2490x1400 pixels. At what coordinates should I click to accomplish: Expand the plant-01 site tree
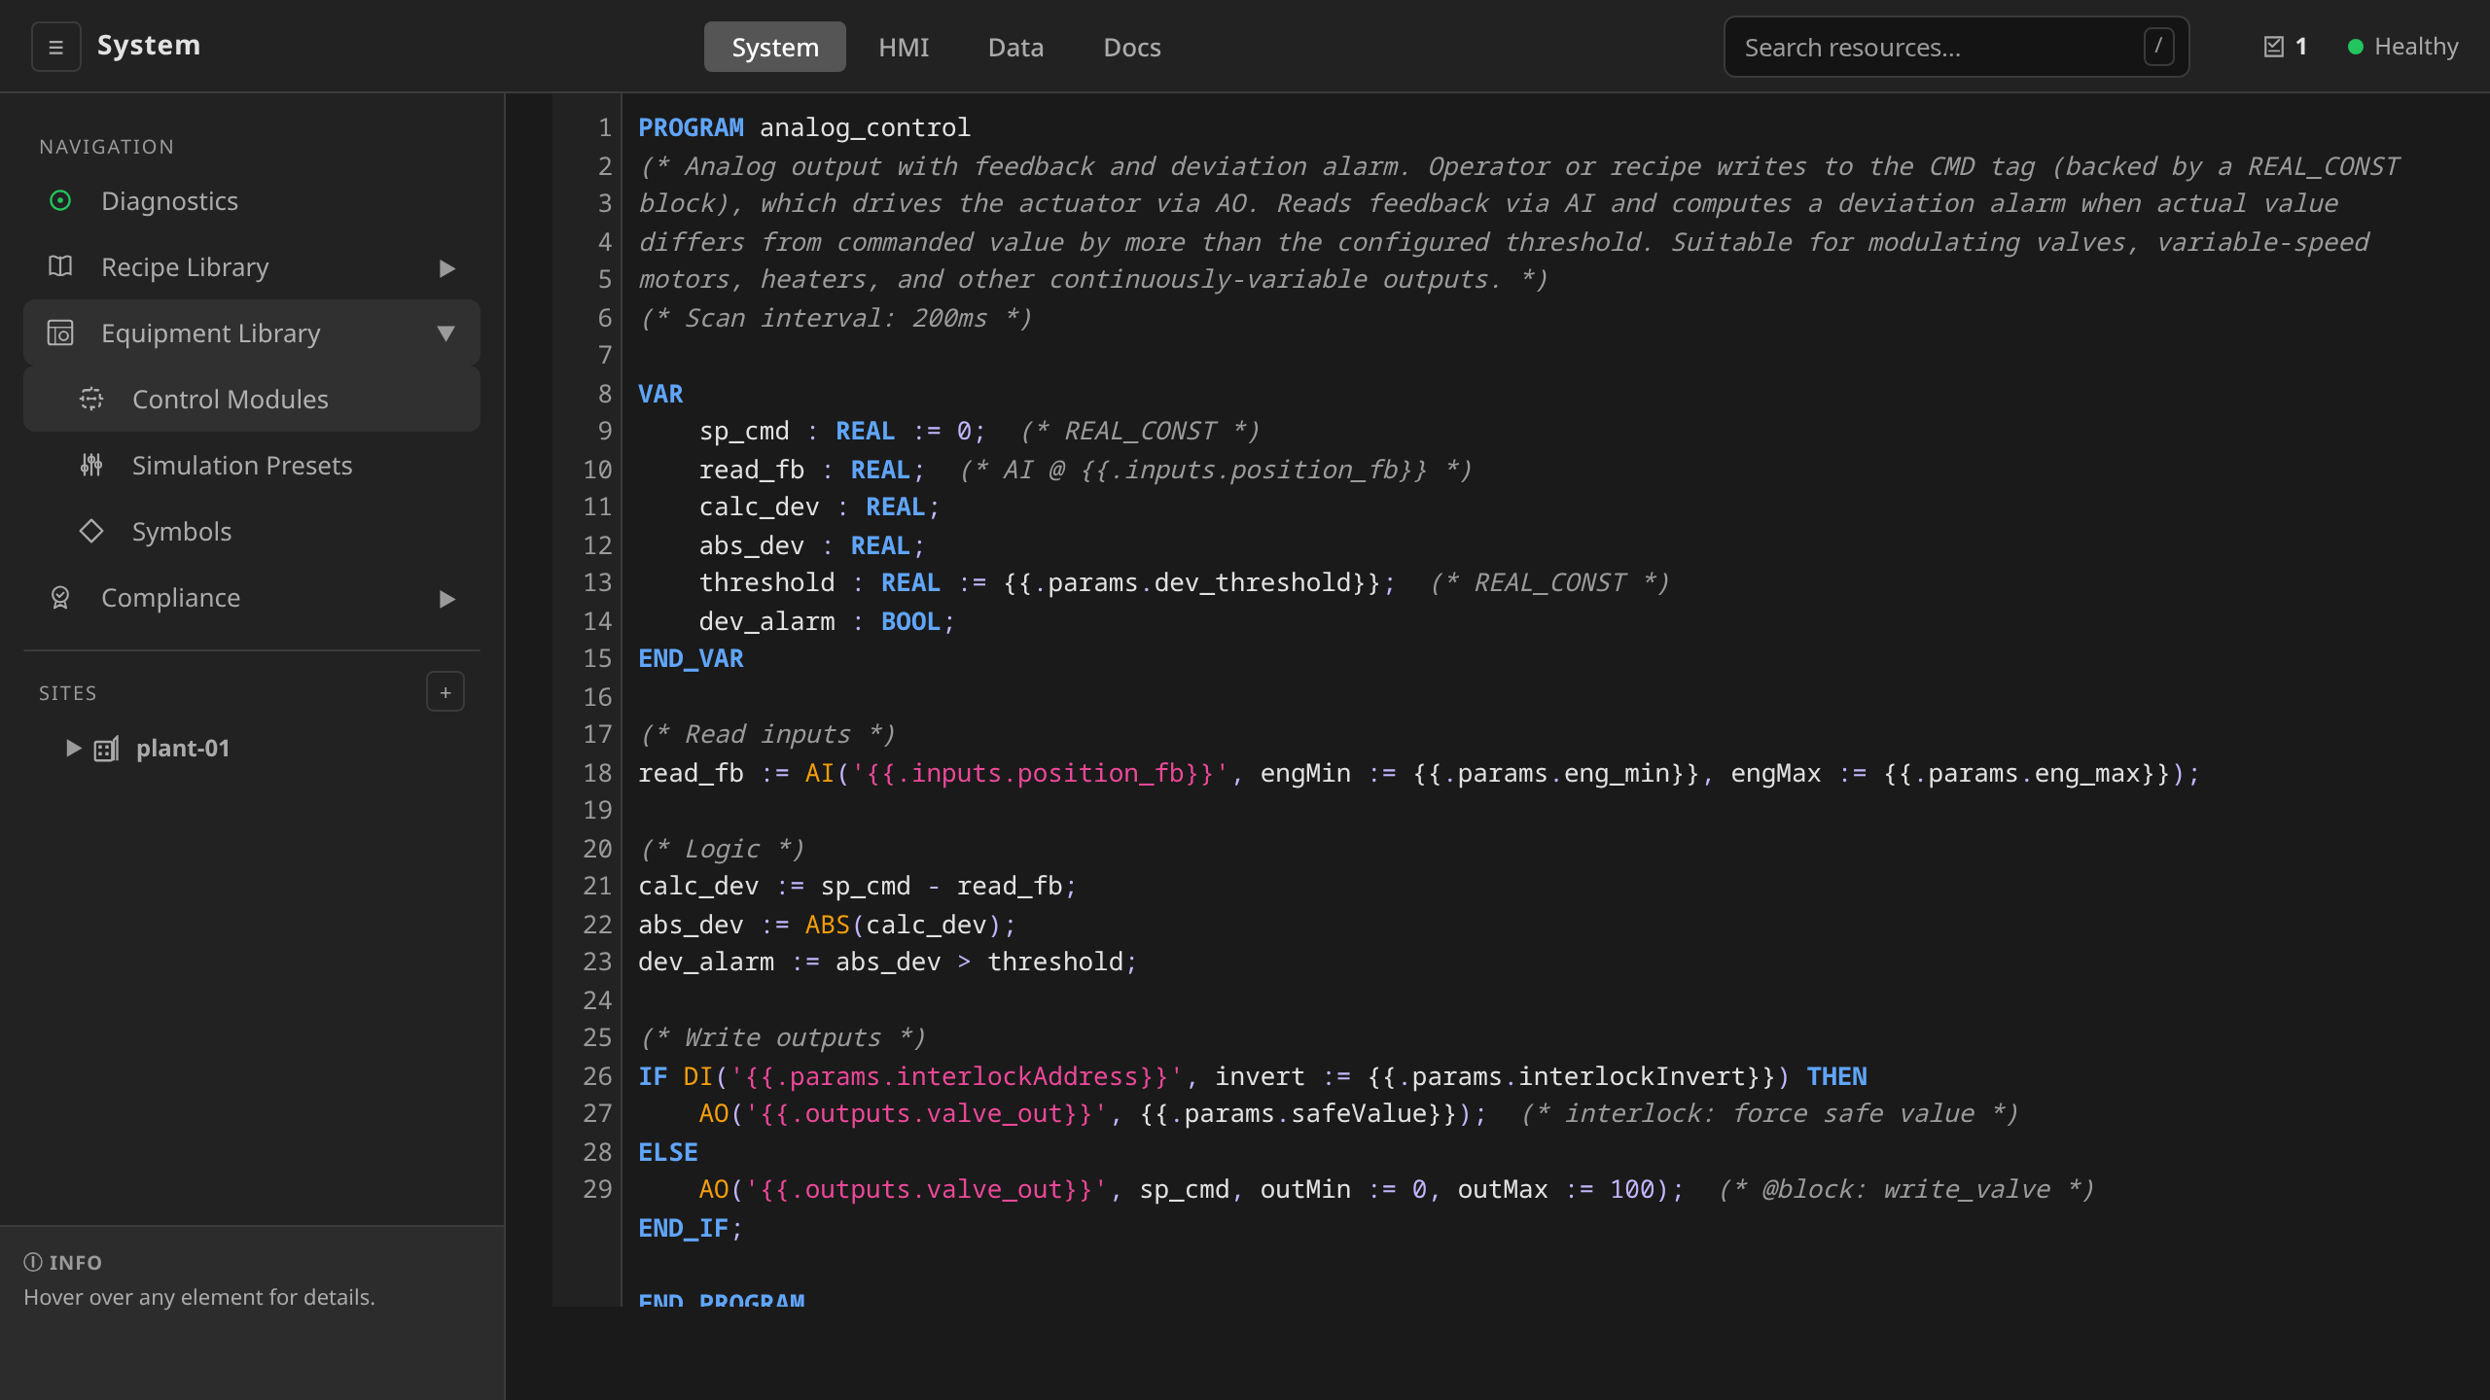pyautogui.click(x=73, y=748)
